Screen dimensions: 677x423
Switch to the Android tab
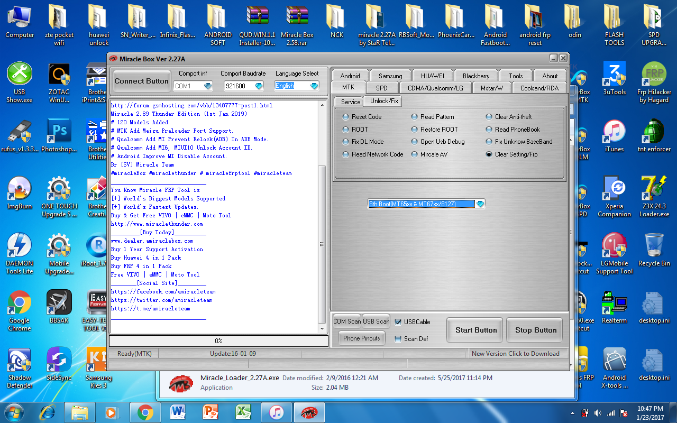tap(350, 76)
